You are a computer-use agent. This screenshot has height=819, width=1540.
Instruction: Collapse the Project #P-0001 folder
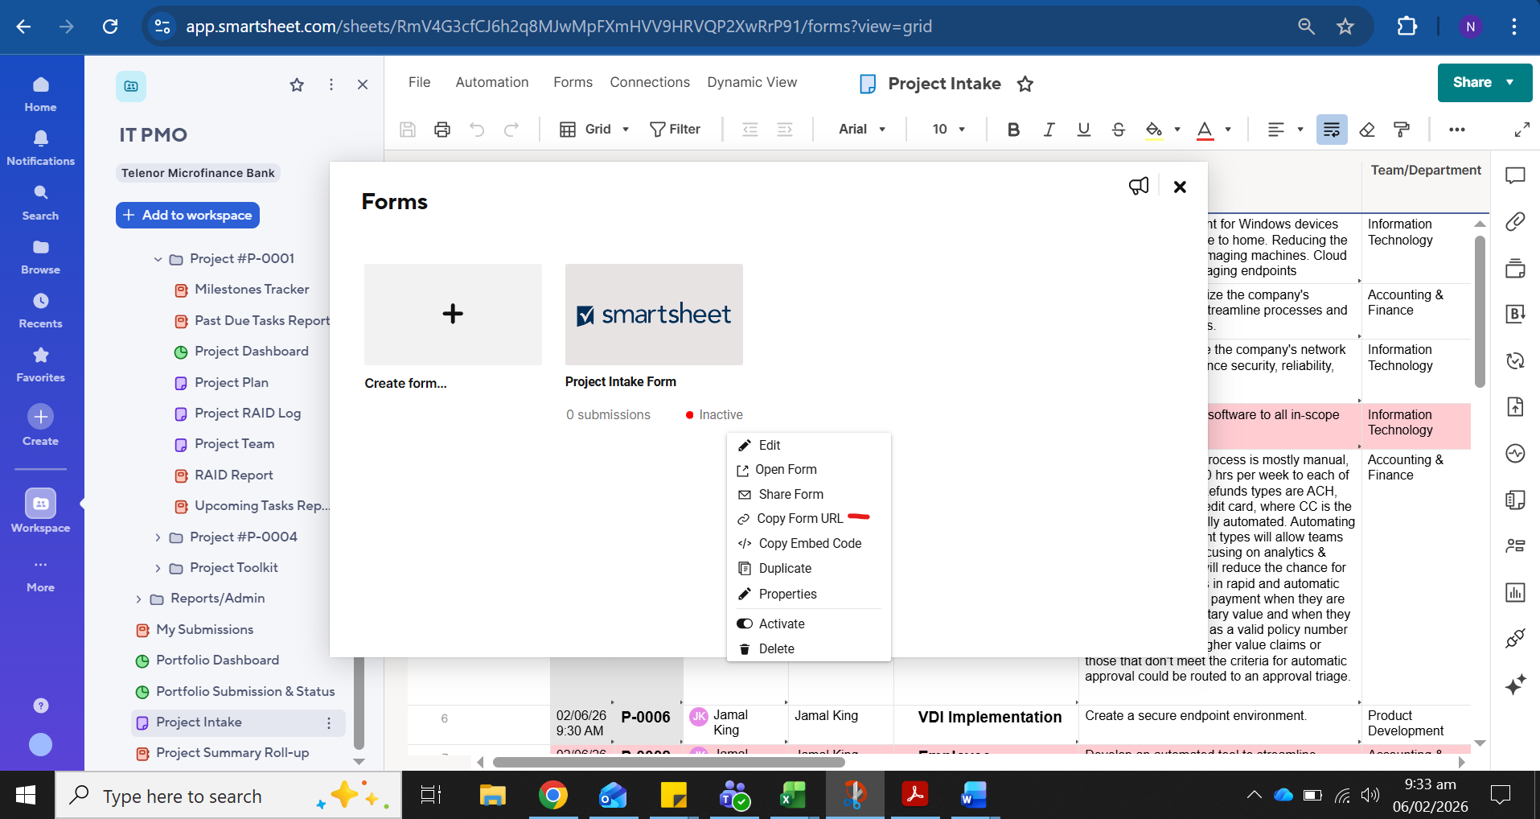click(x=158, y=259)
